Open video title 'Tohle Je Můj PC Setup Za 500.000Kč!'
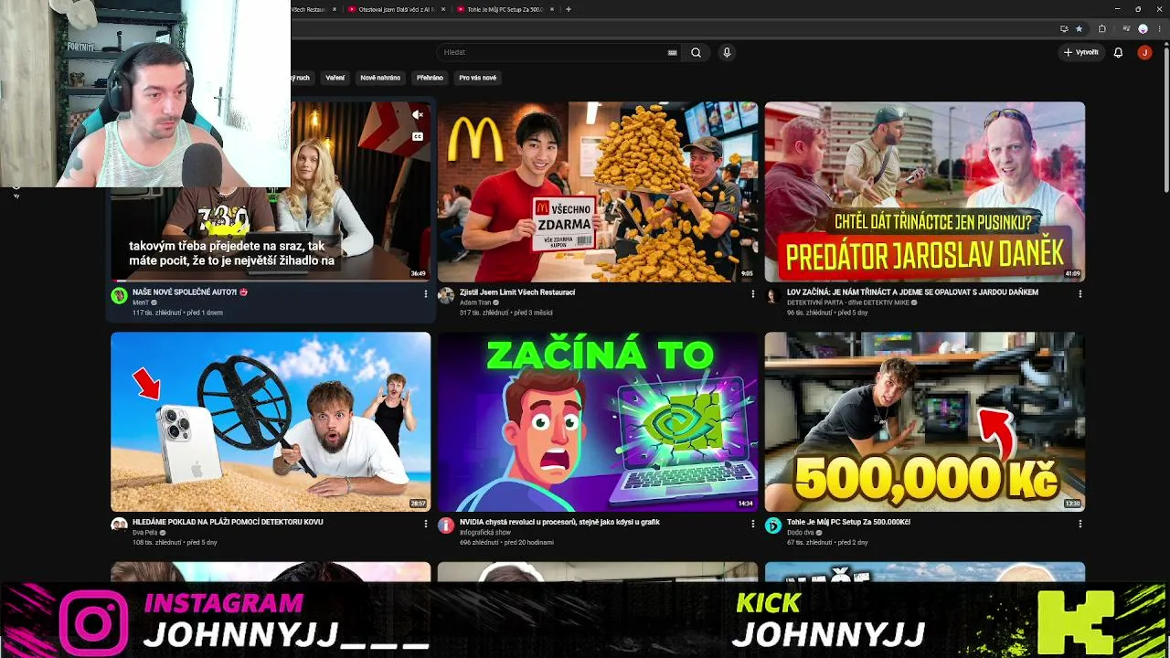The height and width of the screenshot is (658, 1170). 848,522
